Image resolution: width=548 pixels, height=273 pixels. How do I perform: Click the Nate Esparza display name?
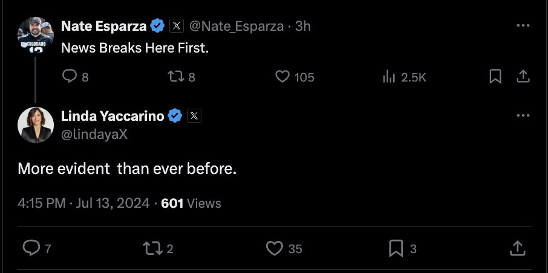(x=103, y=26)
